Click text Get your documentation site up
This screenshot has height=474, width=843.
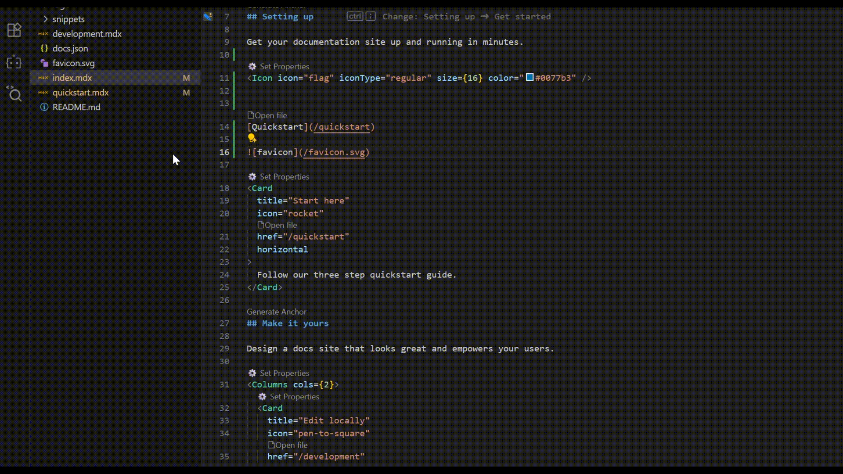pyautogui.click(x=324, y=42)
